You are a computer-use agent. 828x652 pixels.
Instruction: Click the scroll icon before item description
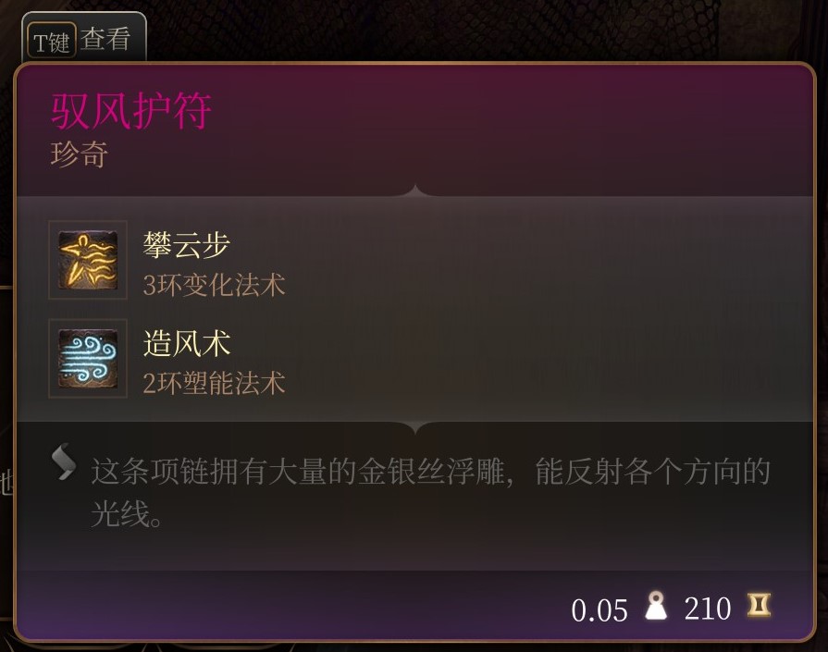coord(64,462)
